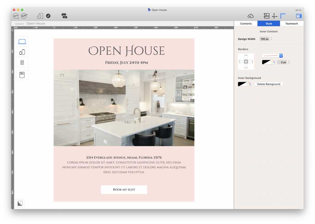The height and width of the screenshot is (224, 315).
Task: Select the OPEN HOUSE headline text
Action: coord(126,51)
